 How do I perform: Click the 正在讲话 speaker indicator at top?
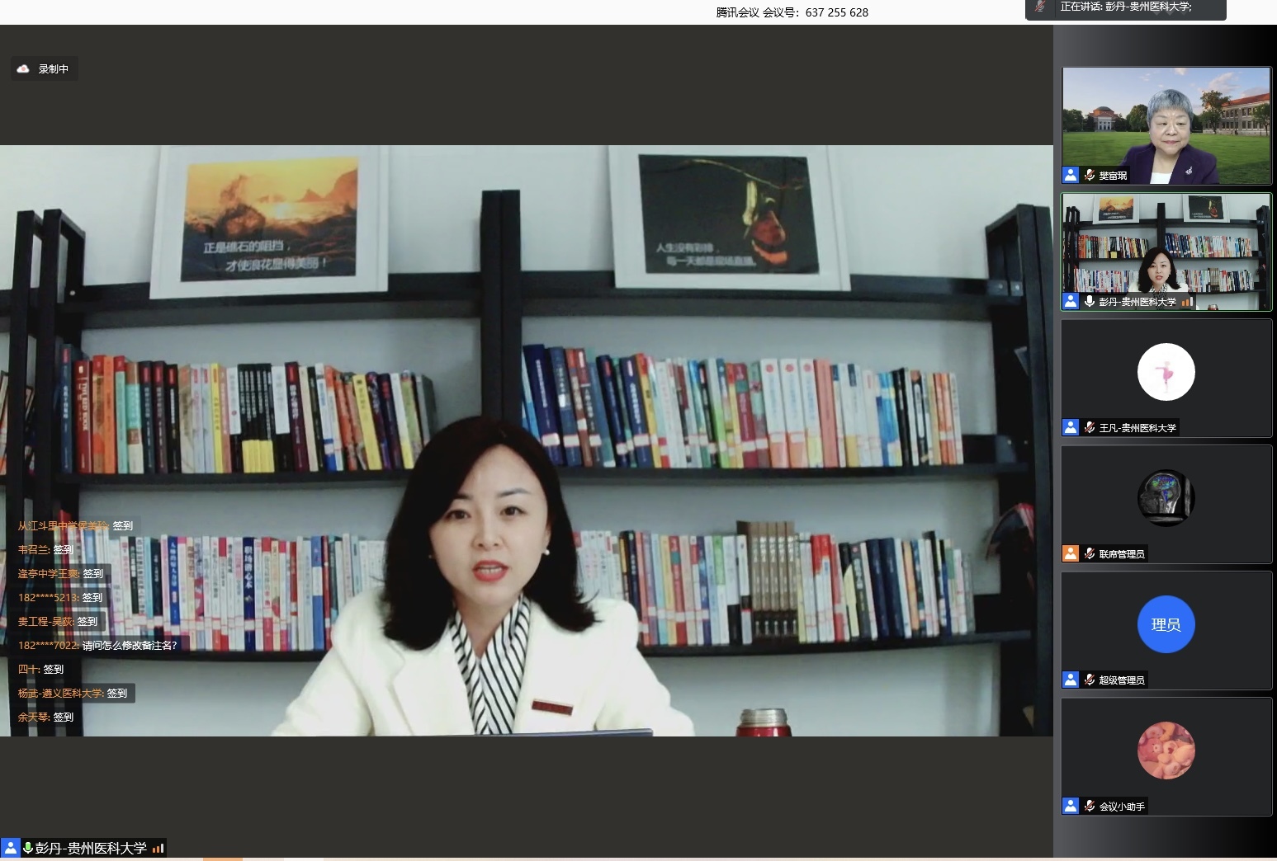(1125, 7)
